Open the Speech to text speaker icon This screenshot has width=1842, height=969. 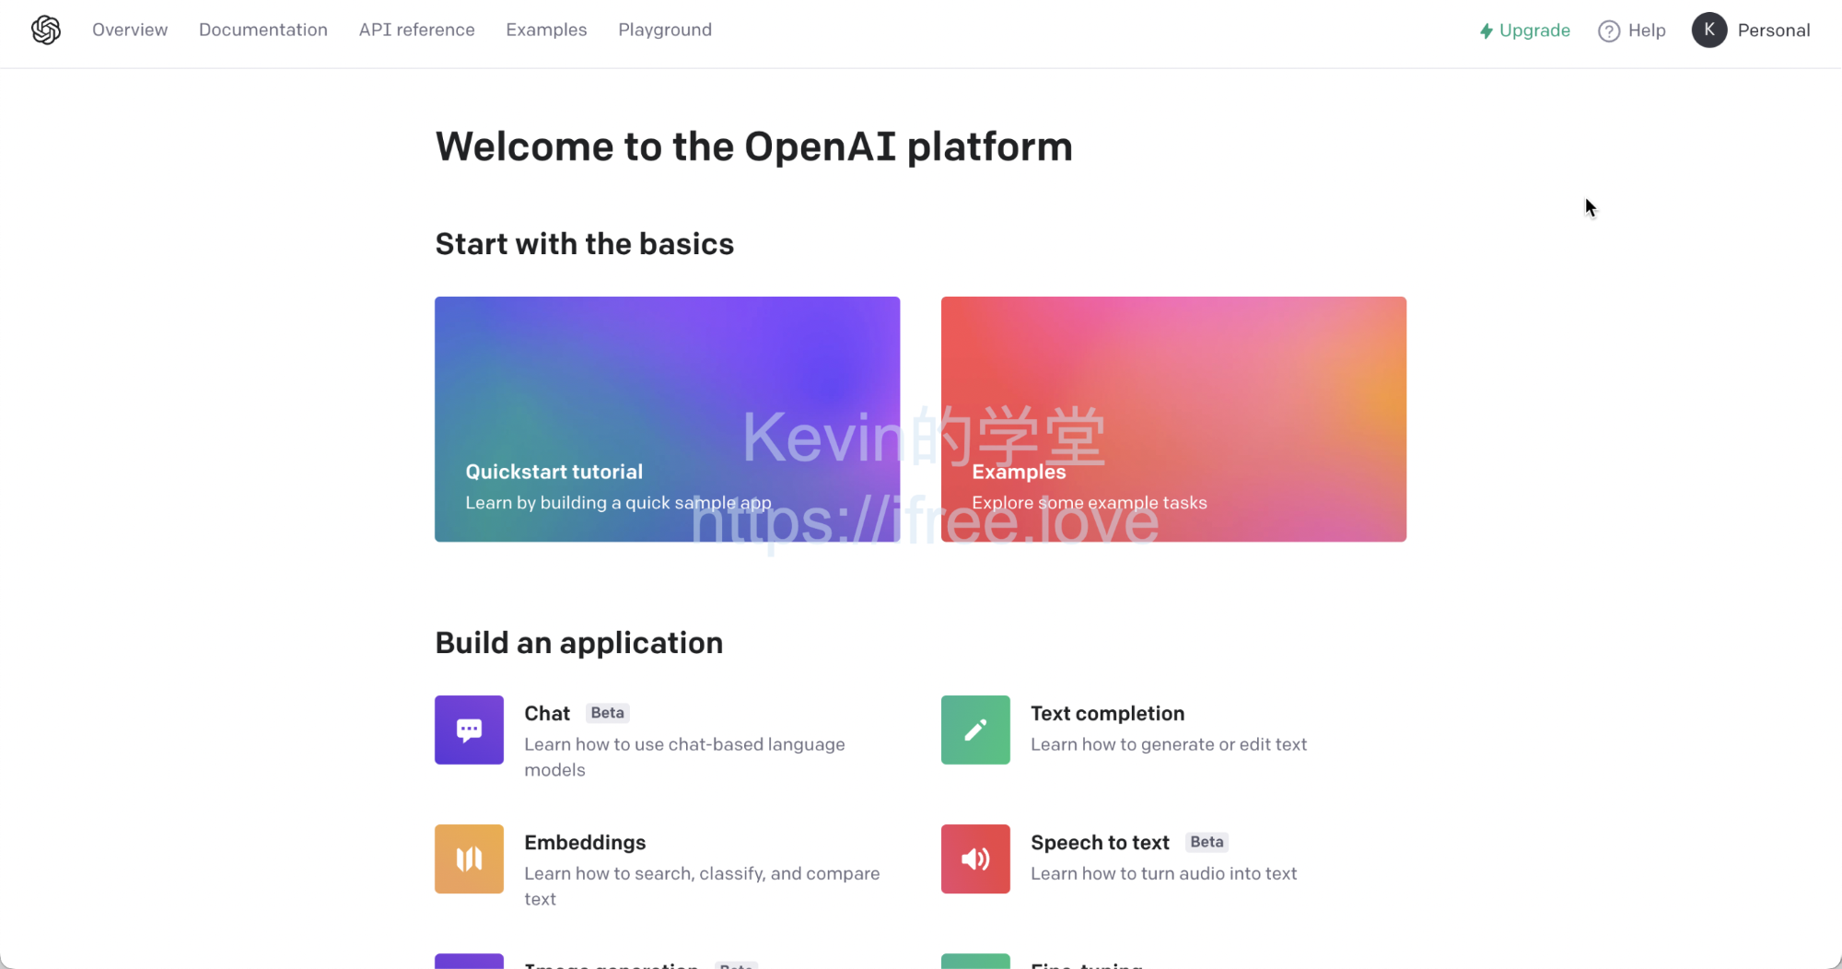(x=975, y=858)
